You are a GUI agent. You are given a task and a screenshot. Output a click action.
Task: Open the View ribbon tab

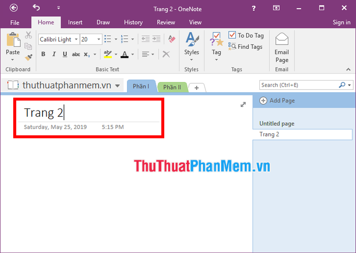(195, 22)
